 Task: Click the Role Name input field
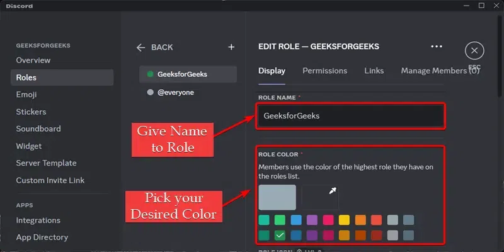point(351,116)
